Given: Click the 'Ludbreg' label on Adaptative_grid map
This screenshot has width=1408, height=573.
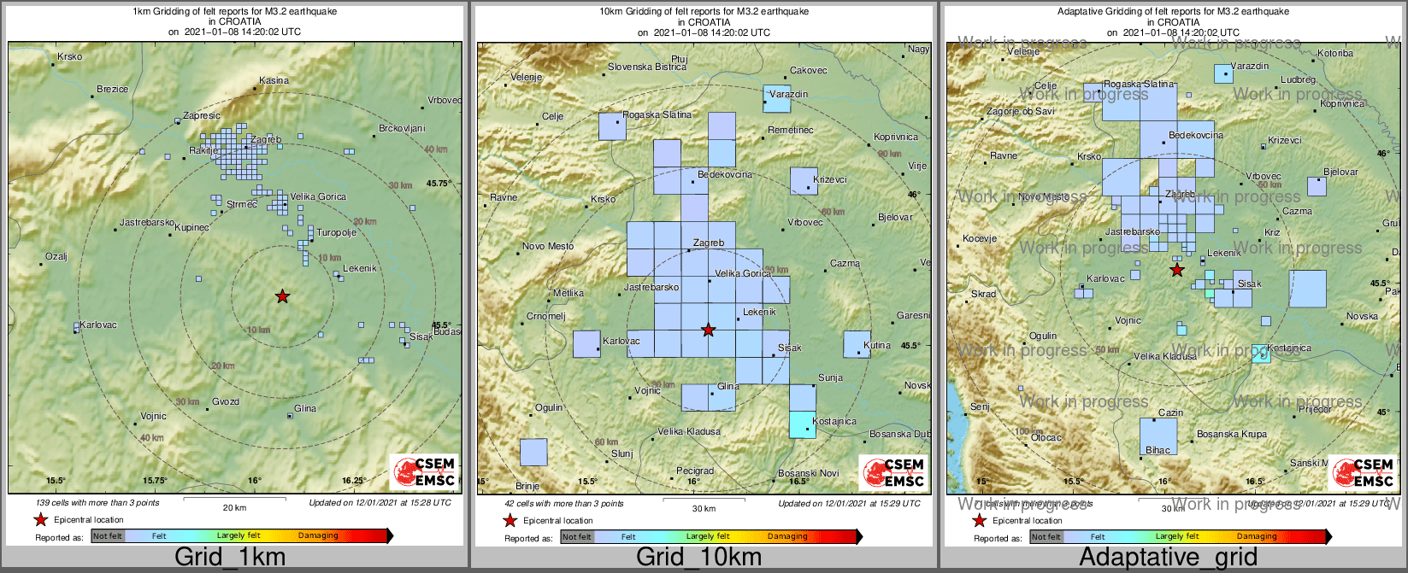Looking at the screenshot, I should (x=1299, y=79).
